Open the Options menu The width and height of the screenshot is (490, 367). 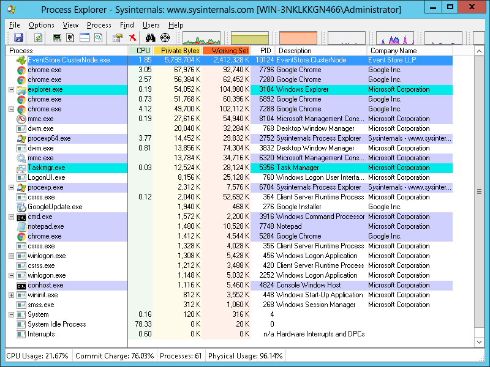coord(42,25)
